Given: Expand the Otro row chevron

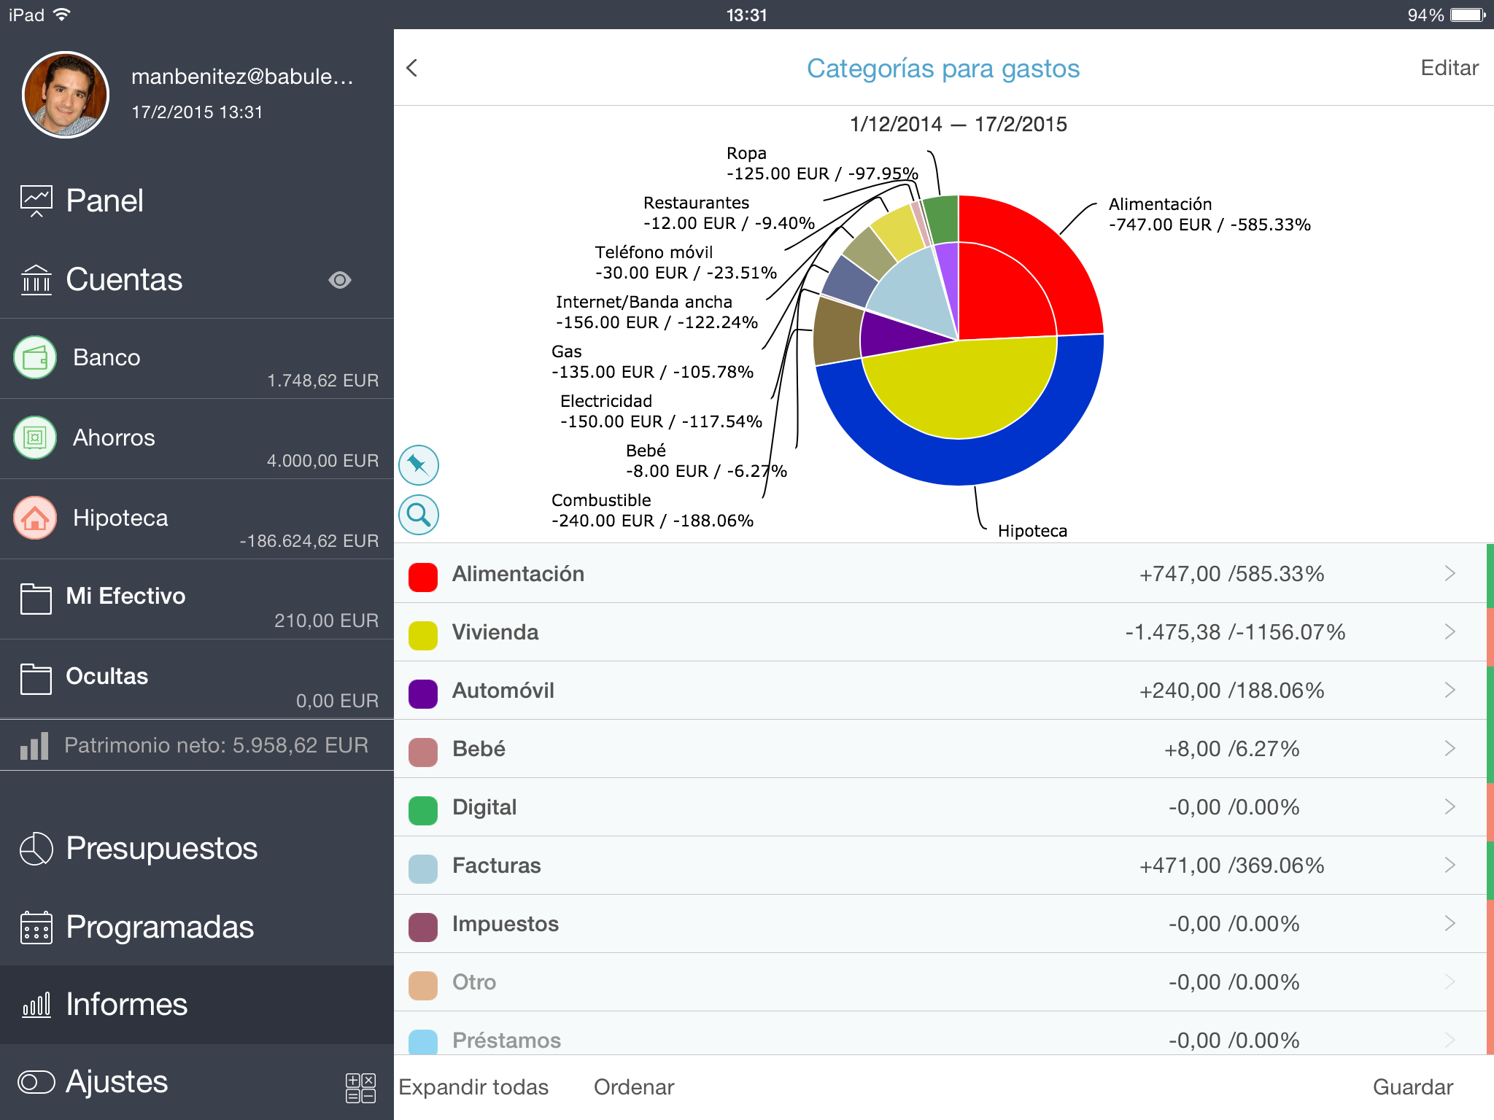Looking at the screenshot, I should pyautogui.click(x=1450, y=982).
